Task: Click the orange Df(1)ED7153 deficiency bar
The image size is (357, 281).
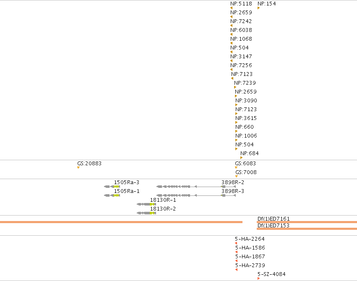Action: click(307, 229)
